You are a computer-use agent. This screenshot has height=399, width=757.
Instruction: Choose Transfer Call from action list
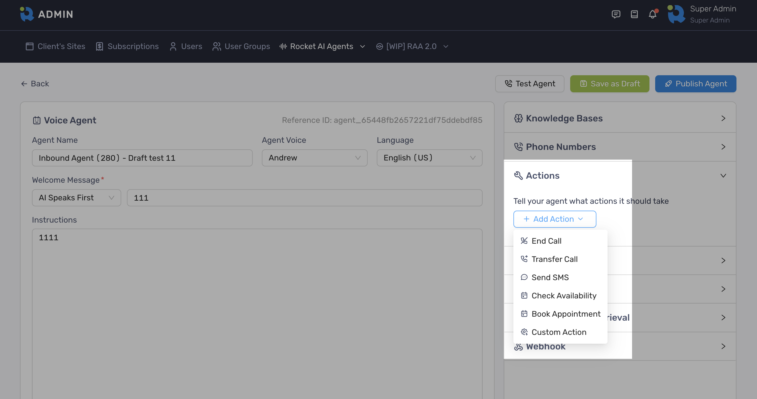(x=554, y=259)
